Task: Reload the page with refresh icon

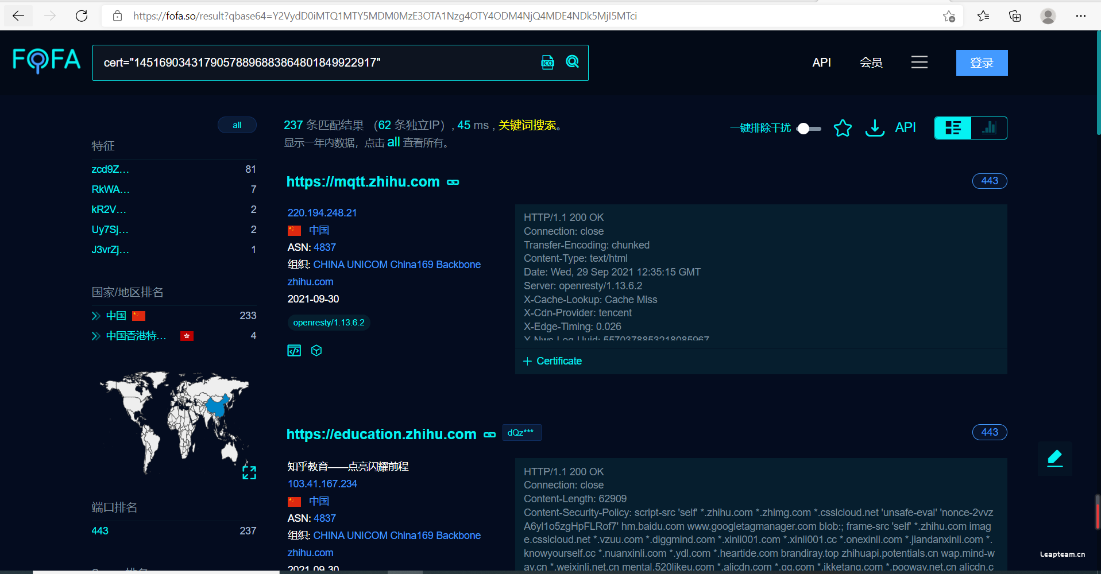Action: pos(82,16)
